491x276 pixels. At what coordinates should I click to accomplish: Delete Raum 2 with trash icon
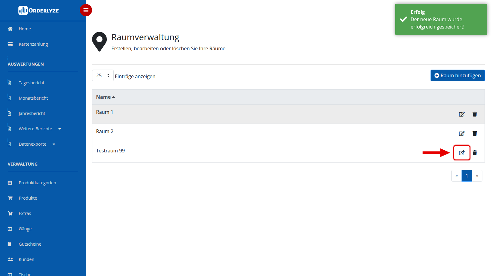475,133
